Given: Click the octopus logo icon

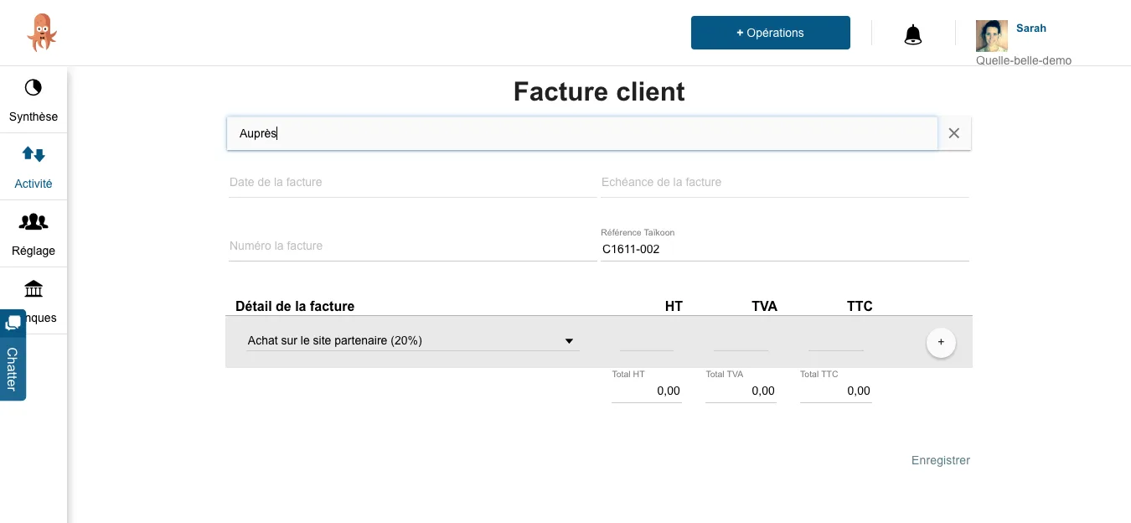Looking at the screenshot, I should 41,33.
